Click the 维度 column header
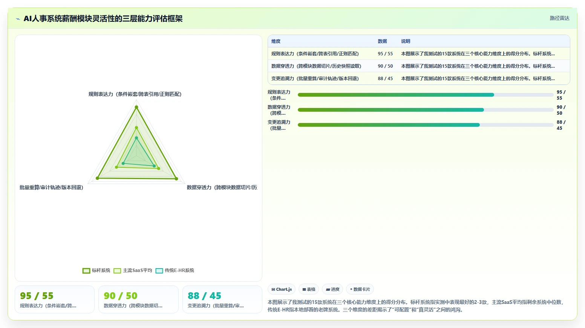The width and height of the screenshot is (585, 328). point(276,41)
